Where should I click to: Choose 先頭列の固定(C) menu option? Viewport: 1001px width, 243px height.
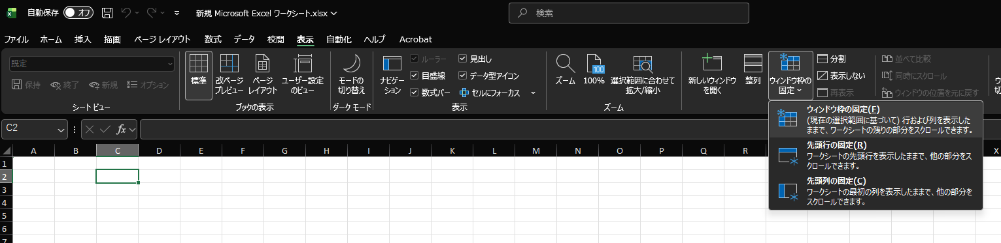[876, 191]
